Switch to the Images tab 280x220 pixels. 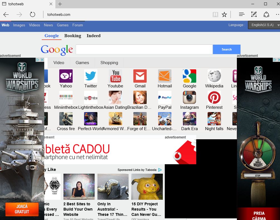[x=19, y=25]
